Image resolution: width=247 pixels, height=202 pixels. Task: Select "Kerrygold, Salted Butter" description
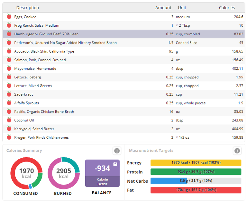pos(34,129)
